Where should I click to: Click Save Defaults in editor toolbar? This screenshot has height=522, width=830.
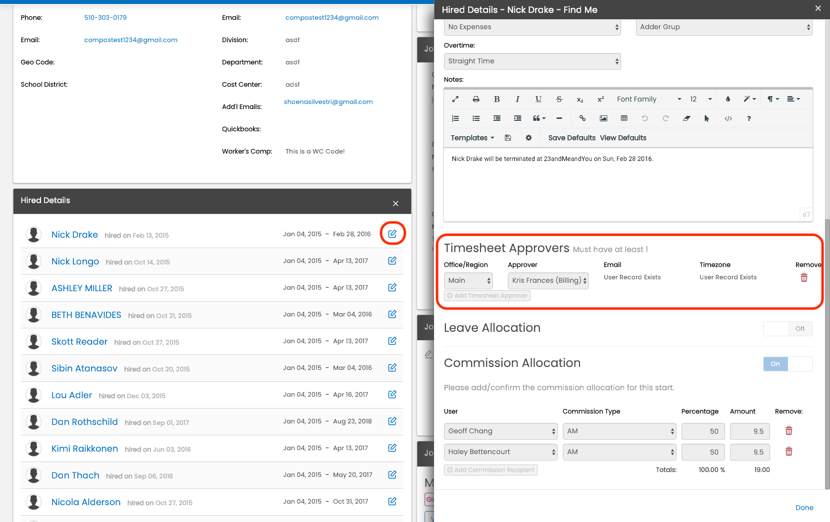[571, 138]
